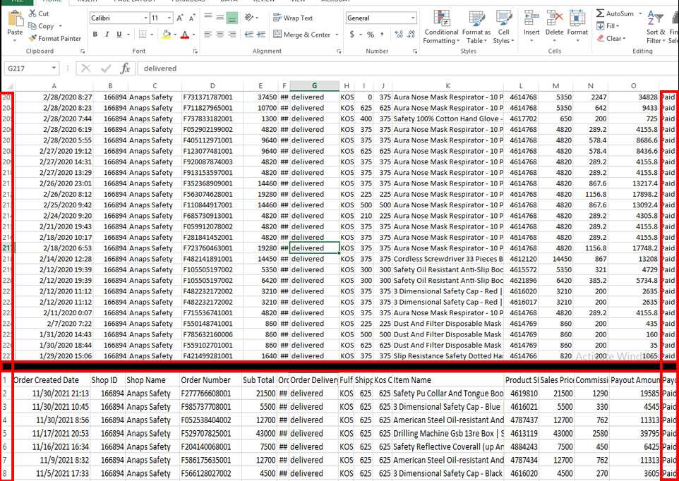This screenshot has width=679, height=481.
Task: Toggle Middle Align vertical alignment
Action: pos(220,18)
